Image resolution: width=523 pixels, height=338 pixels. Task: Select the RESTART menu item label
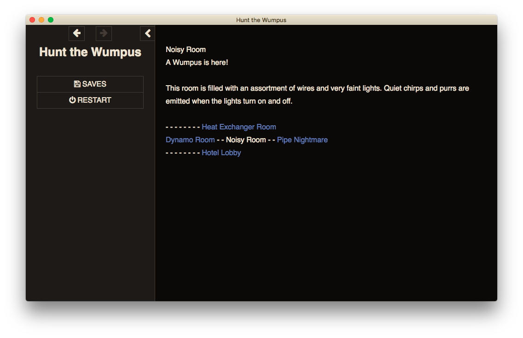(x=94, y=100)
